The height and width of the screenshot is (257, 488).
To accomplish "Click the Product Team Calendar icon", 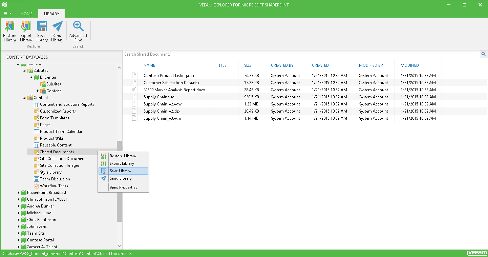I will [37, 132].
